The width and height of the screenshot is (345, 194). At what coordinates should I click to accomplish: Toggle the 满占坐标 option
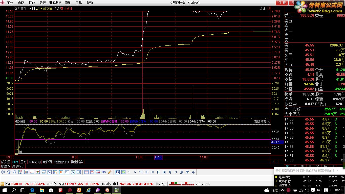pyautogui.click(x=66, y=9)
